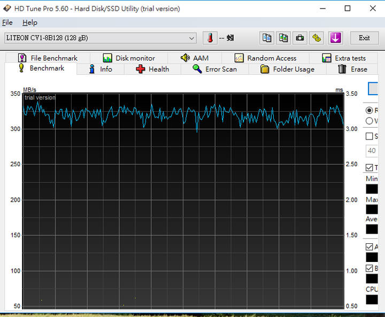Switch to the Health tab
Viewport: 385px width, 317px height.
pos(152,69)
